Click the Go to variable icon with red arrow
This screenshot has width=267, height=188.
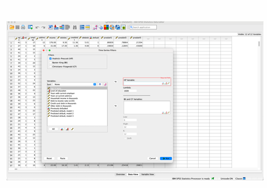pos(56,27)
